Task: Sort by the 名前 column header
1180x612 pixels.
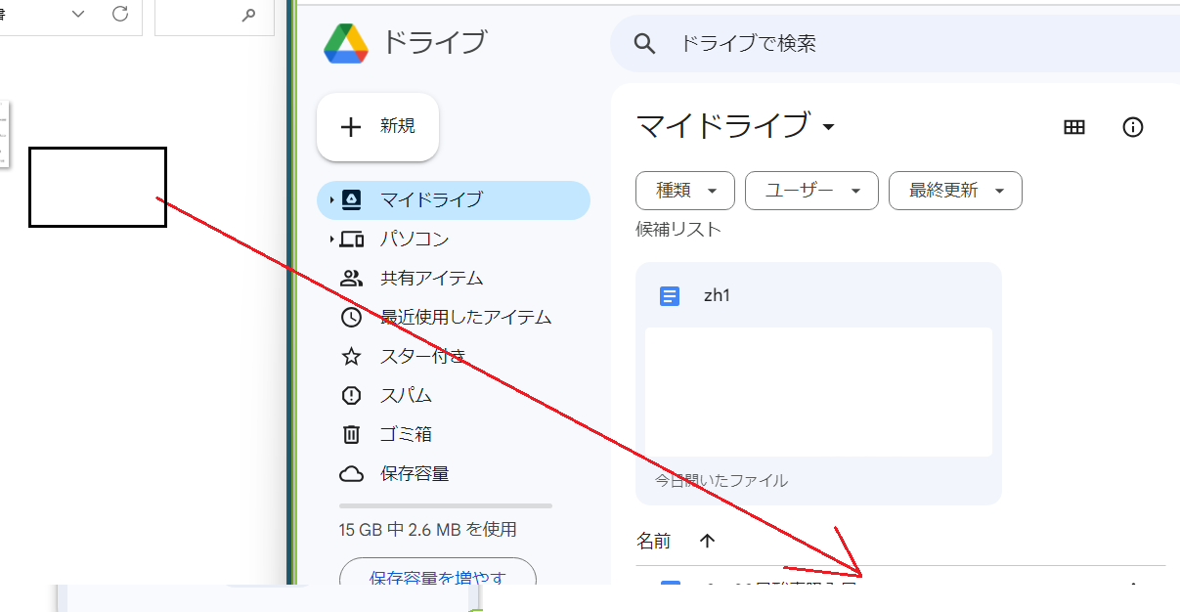Action: click(654, 541)
